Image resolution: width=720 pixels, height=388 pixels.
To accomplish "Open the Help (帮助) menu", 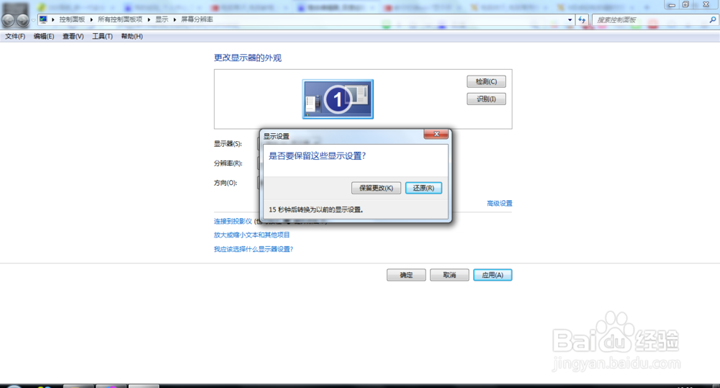I will pyautogui.click(x=132, y=36).
